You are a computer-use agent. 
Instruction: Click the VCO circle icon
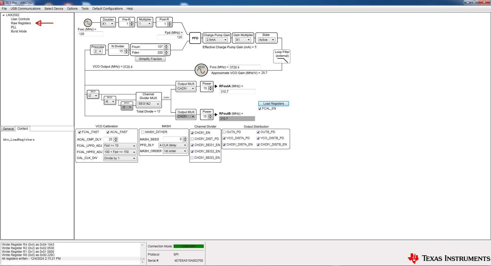click(x=201, y=70)
